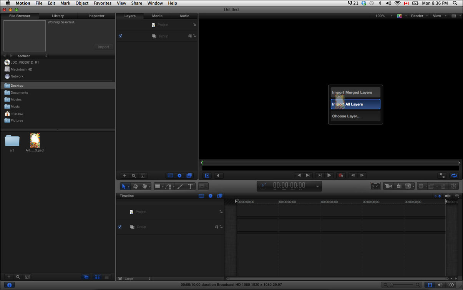Viewport: 463px width, 290px height.
Task: Toggle loop playback icon
Action: (x=454, y=175)
